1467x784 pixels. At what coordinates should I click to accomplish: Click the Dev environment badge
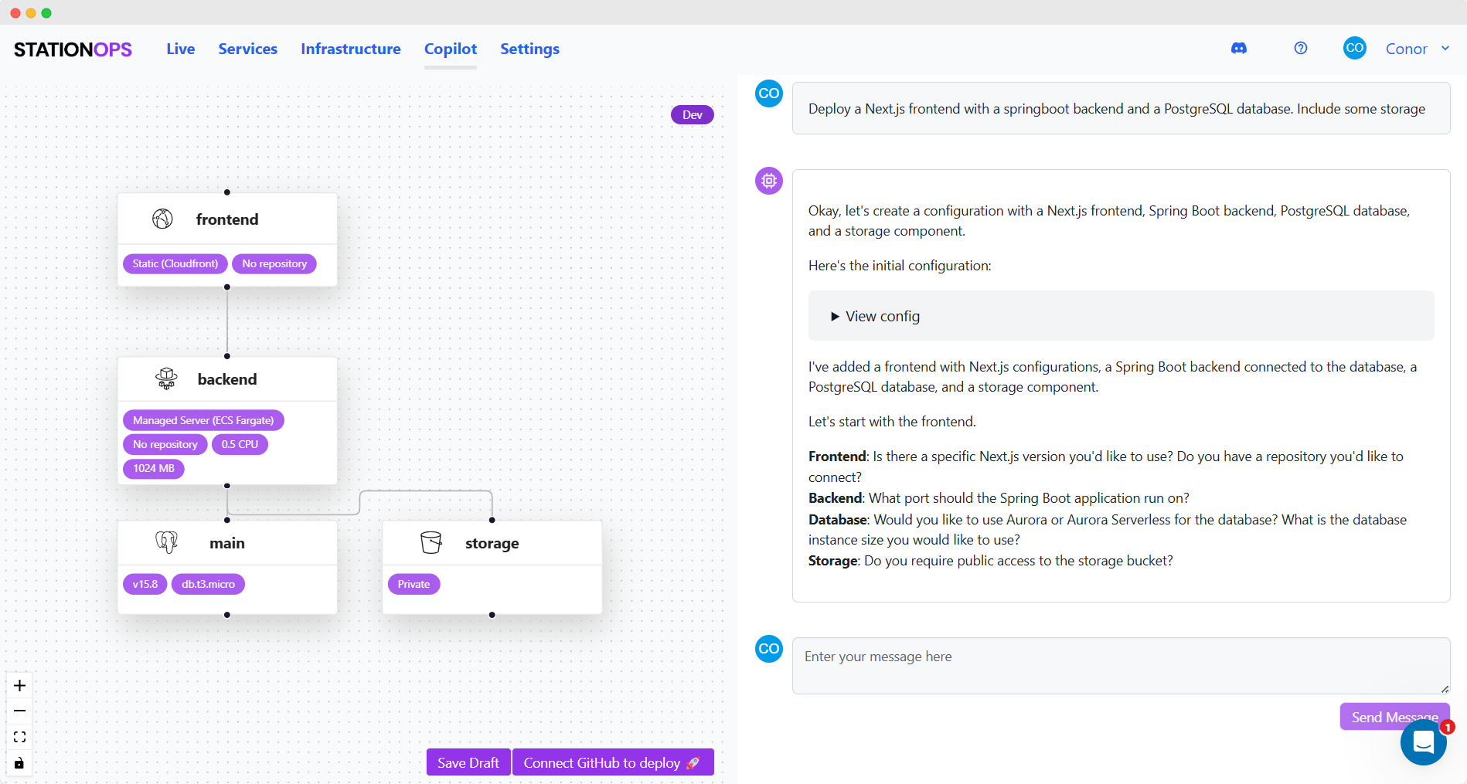pyautogui.click(x=693, y=115)
